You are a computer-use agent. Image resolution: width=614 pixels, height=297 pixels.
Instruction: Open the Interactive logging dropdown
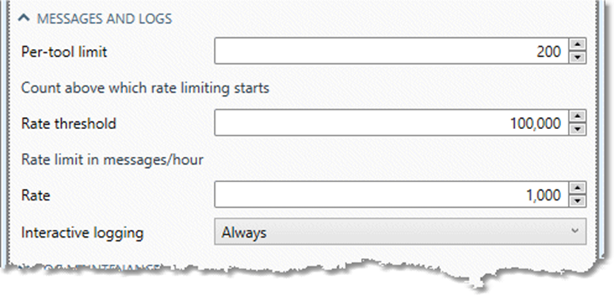pyautogui.click(x=400, y=231)
